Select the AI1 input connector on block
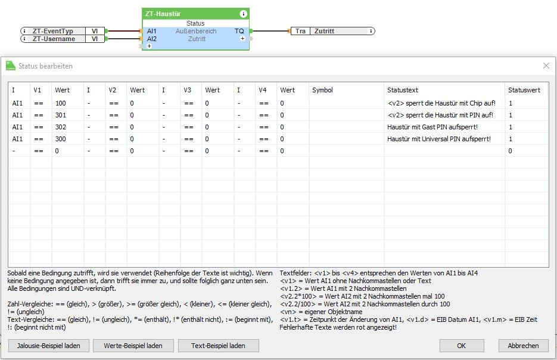 coord(141,31)
